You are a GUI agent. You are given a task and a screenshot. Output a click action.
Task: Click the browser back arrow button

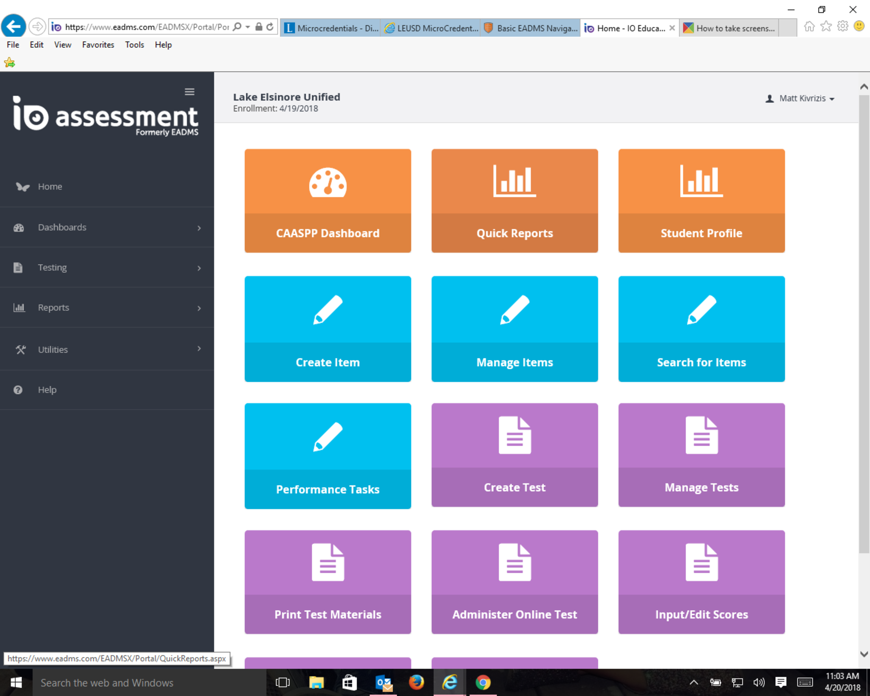point(14,27)
